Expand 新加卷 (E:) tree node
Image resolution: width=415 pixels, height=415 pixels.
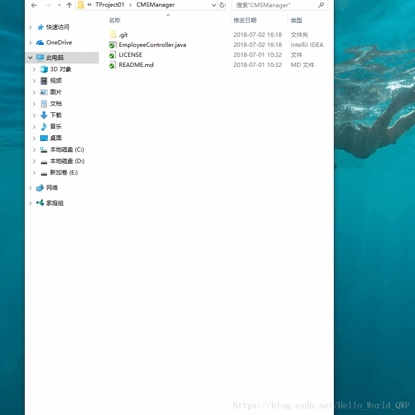click(x=34, y=173)
